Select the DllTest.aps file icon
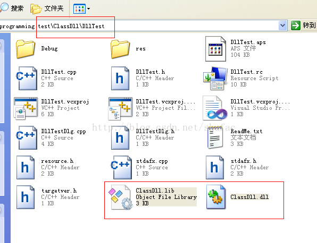 pyautogui.click(x=215, y=49)
